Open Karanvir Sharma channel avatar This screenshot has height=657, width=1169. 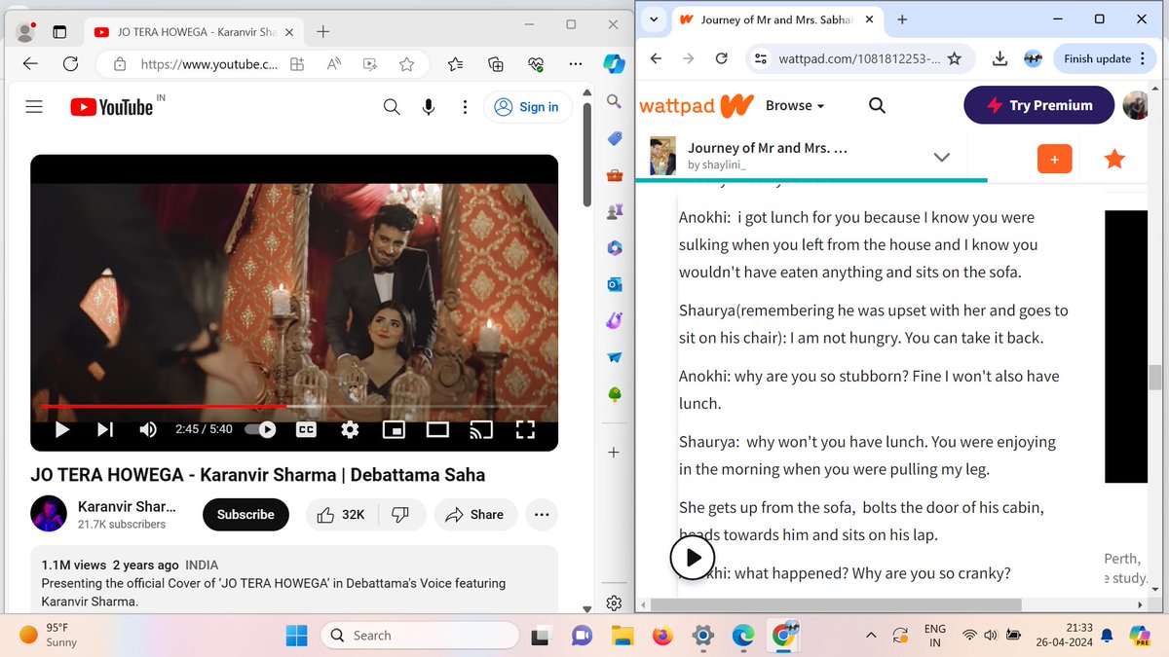49,514
